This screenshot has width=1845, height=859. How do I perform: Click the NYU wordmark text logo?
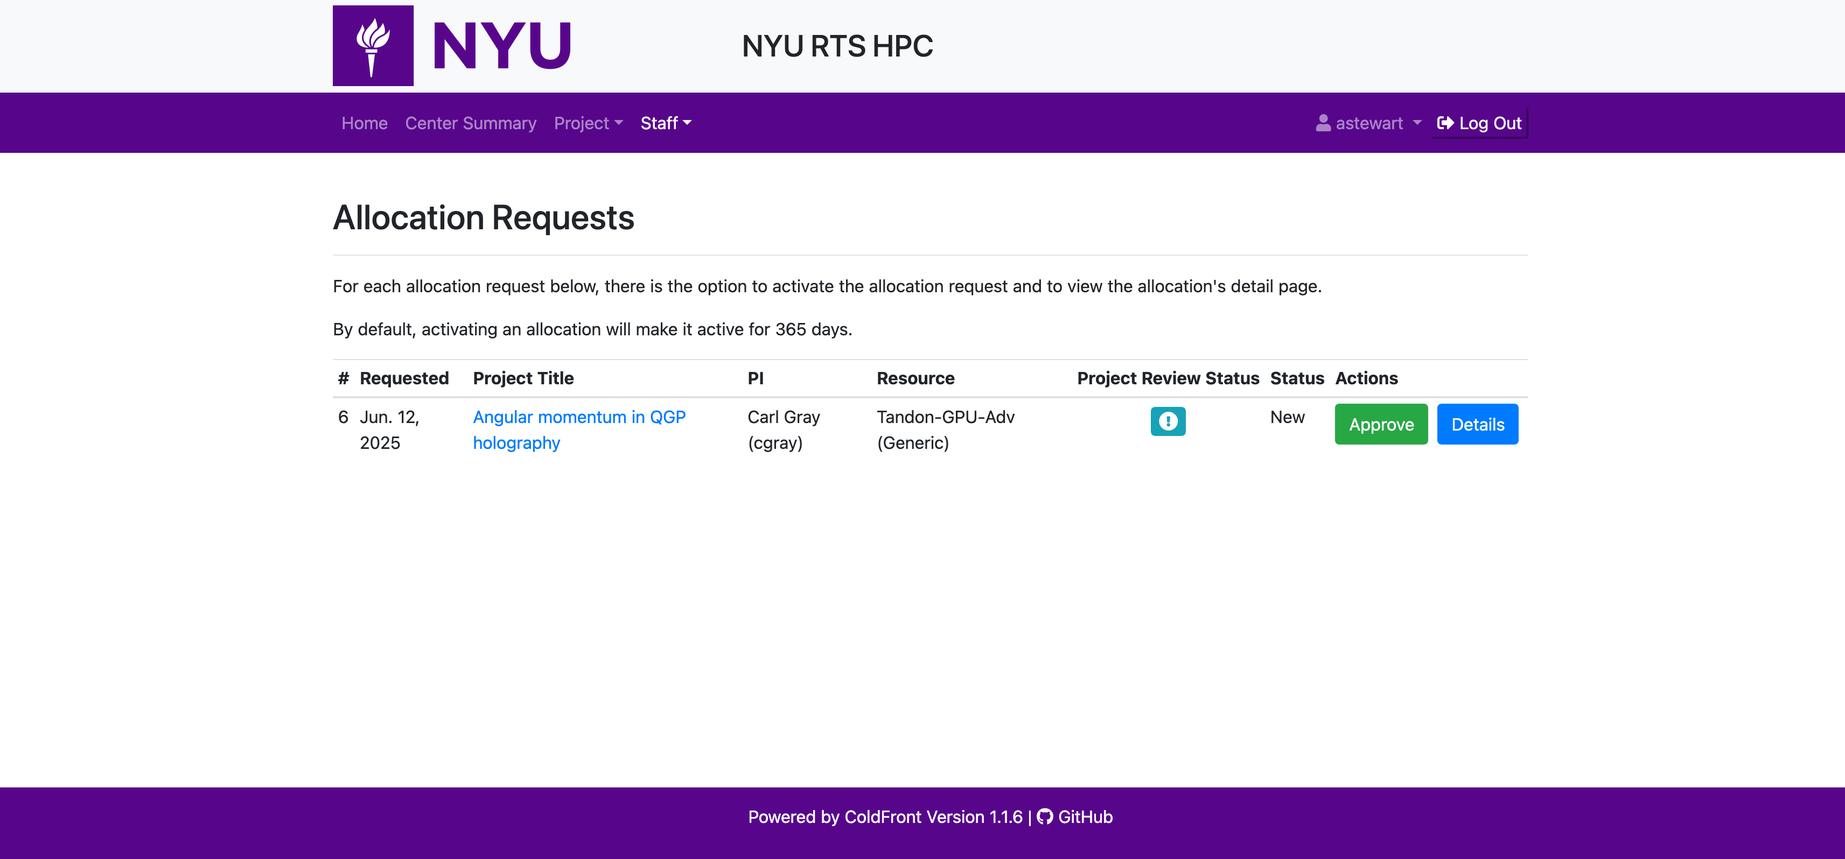(501, 46)
